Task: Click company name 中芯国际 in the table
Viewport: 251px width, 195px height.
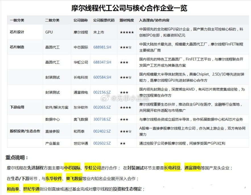Action: 81,47
